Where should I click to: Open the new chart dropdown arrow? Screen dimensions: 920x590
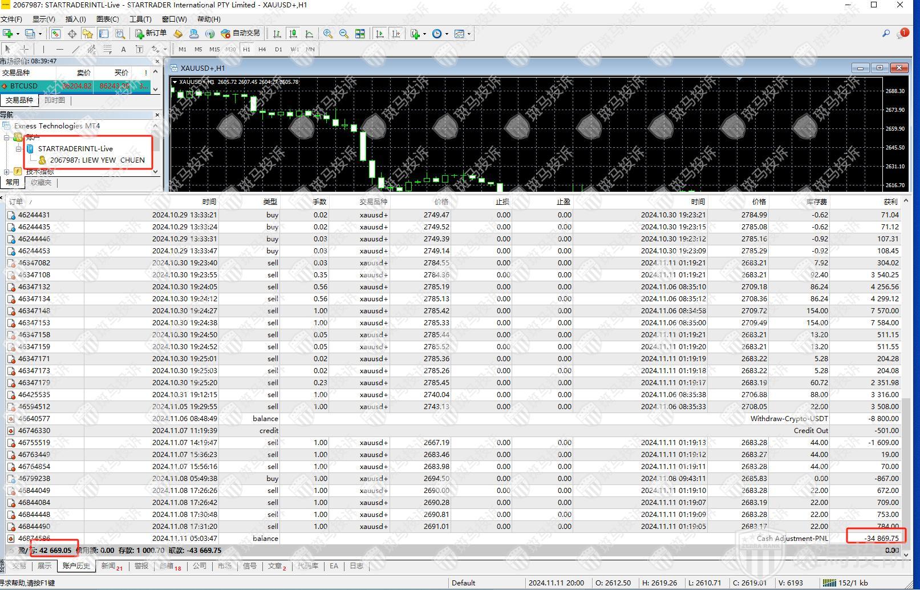(x=18, y=34)
